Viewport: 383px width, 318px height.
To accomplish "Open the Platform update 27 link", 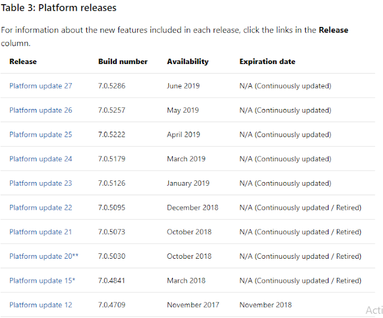I will 41,86.
